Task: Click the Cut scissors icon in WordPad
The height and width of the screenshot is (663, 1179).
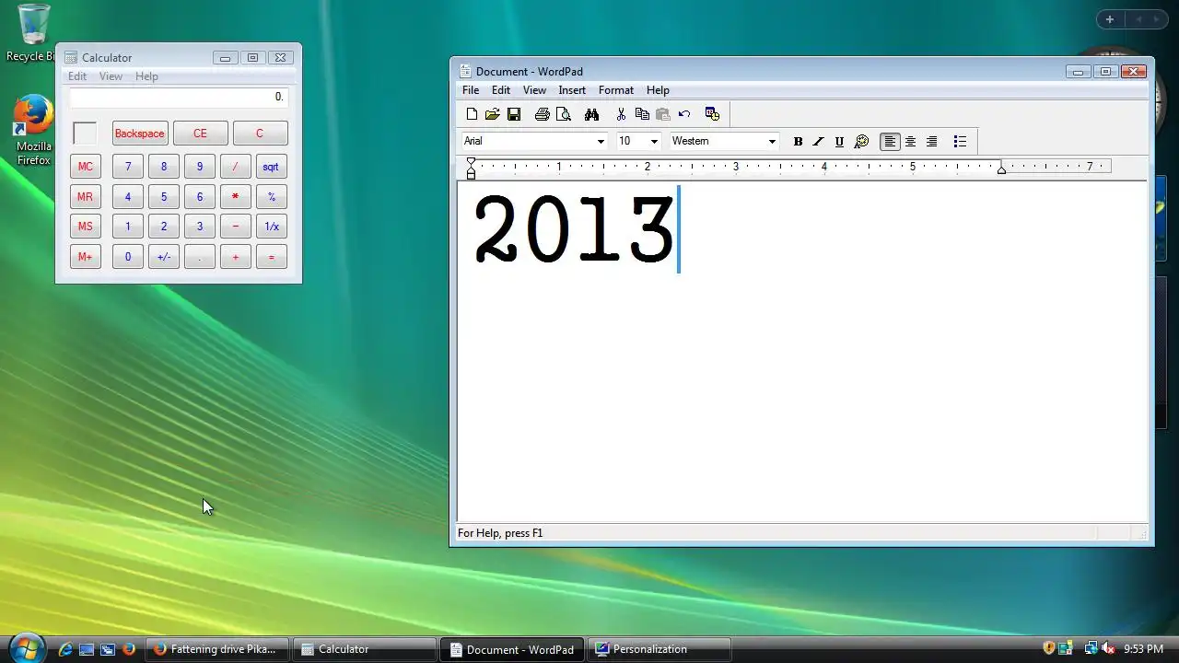Action: 621,114
